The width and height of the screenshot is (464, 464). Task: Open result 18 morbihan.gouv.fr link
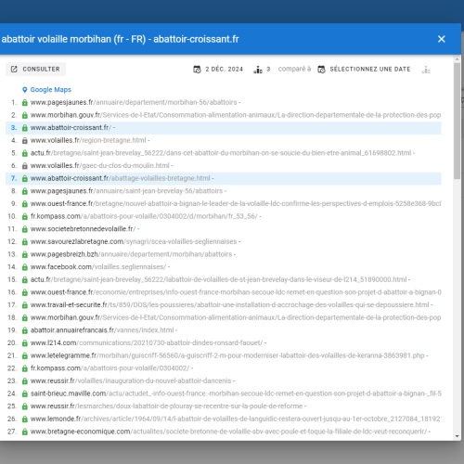(x=236, y=318)
